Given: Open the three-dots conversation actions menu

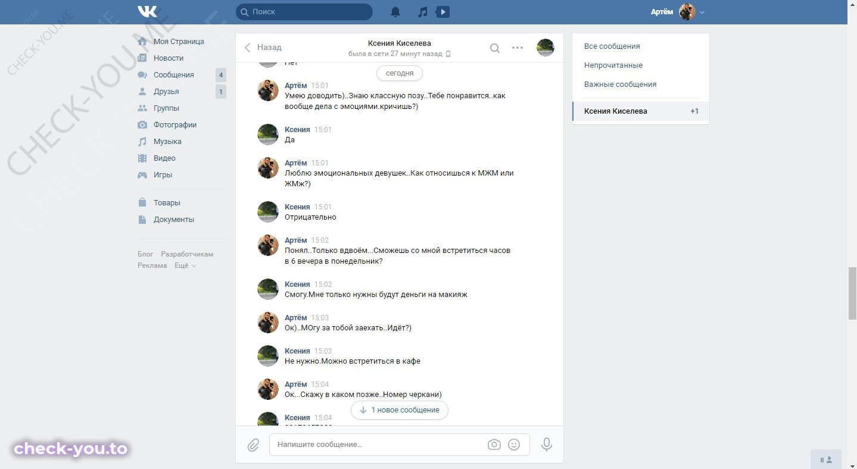Looking at the screenshot, I should (x=518, y=48).
